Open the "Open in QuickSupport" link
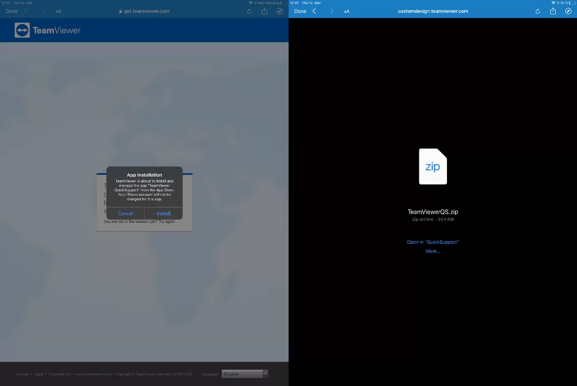The height and width of the screenshot is (386, 577). 433,242
